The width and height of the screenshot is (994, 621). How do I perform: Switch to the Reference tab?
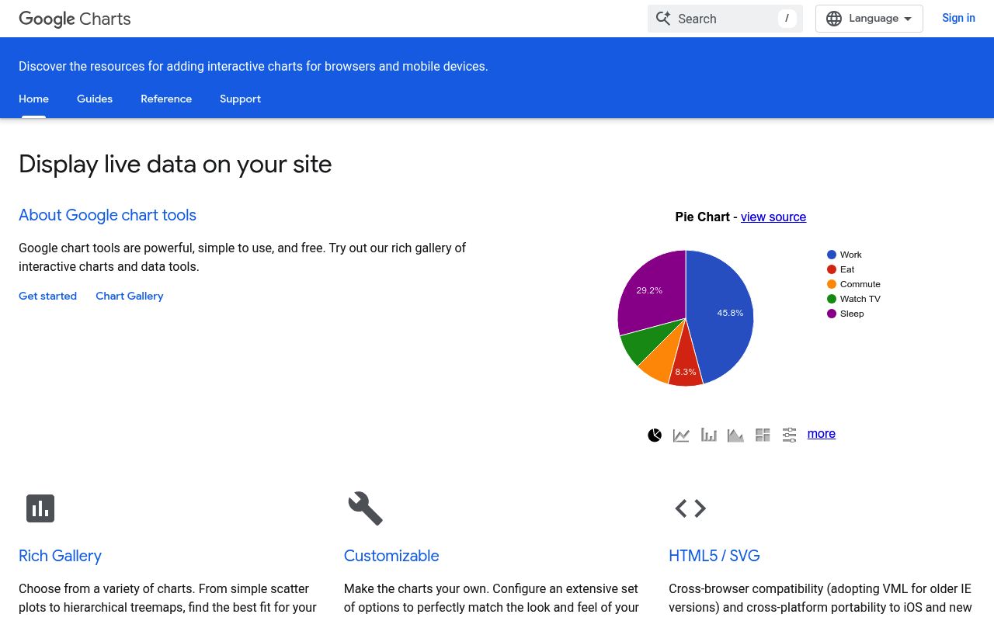point(166,99)
